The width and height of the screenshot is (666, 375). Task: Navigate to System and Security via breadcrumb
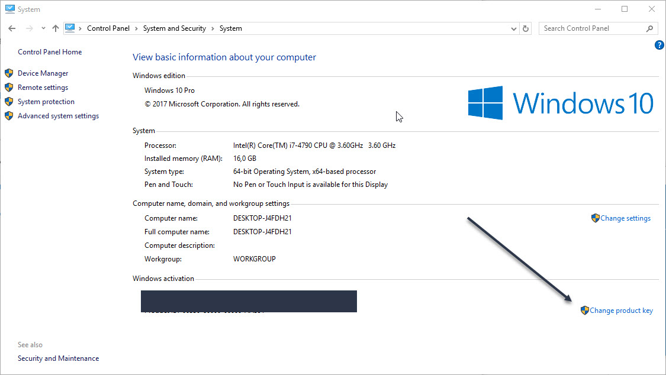[x=174, y=28]
